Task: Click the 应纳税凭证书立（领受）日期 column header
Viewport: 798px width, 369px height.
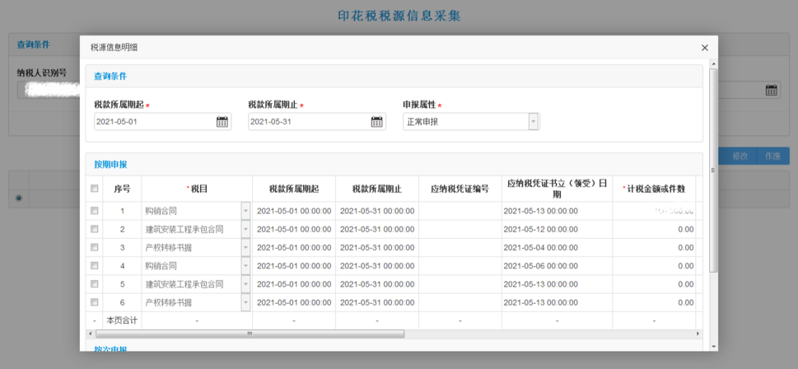Action: coord(558,189)
